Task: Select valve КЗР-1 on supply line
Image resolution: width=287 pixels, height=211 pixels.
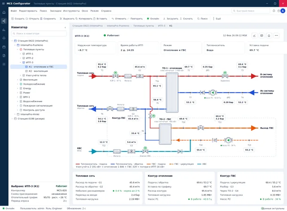Action: (116, 75)
